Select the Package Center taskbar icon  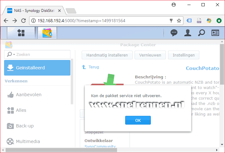pos(47,33)
